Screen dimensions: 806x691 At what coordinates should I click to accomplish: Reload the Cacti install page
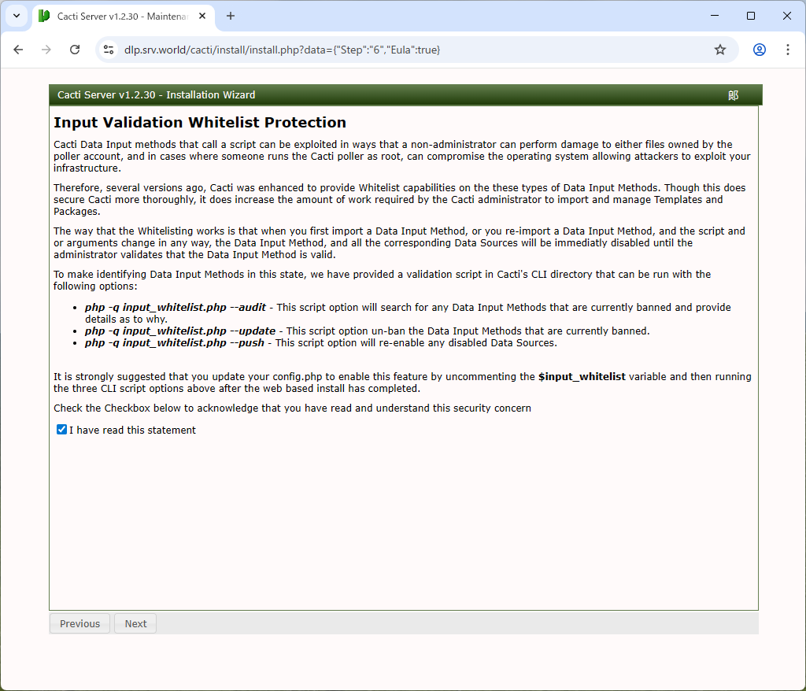[75, 50]
